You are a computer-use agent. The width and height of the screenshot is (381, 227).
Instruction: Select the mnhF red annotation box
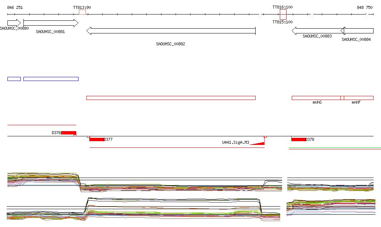coord(359,98)
